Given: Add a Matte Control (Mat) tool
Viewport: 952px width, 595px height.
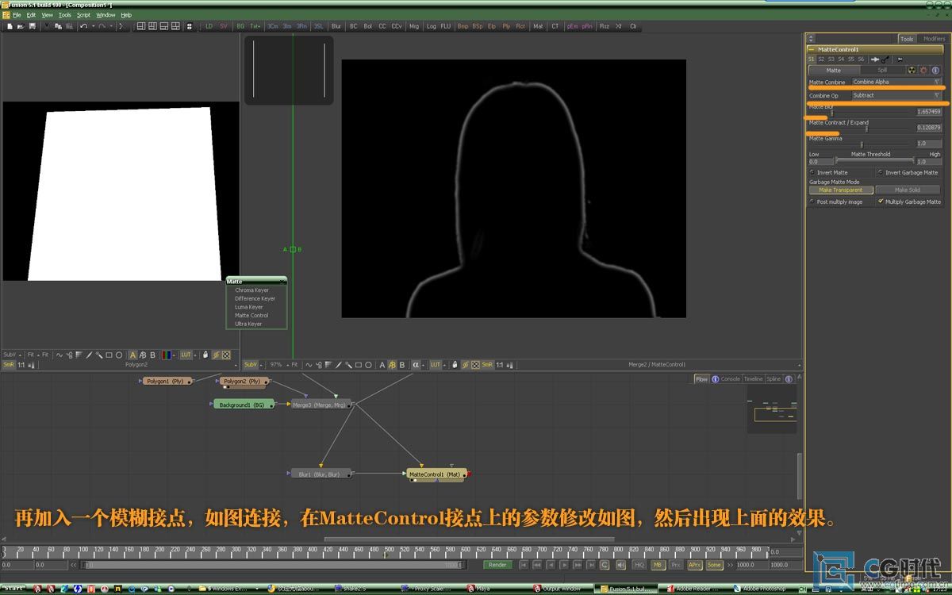Looking at the screenshot, I should [538, 26].
